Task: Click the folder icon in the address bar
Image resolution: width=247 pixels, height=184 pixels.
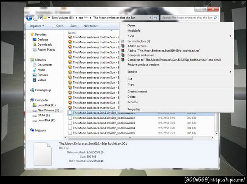Action: pyautogui.click(x=45, y=18)
